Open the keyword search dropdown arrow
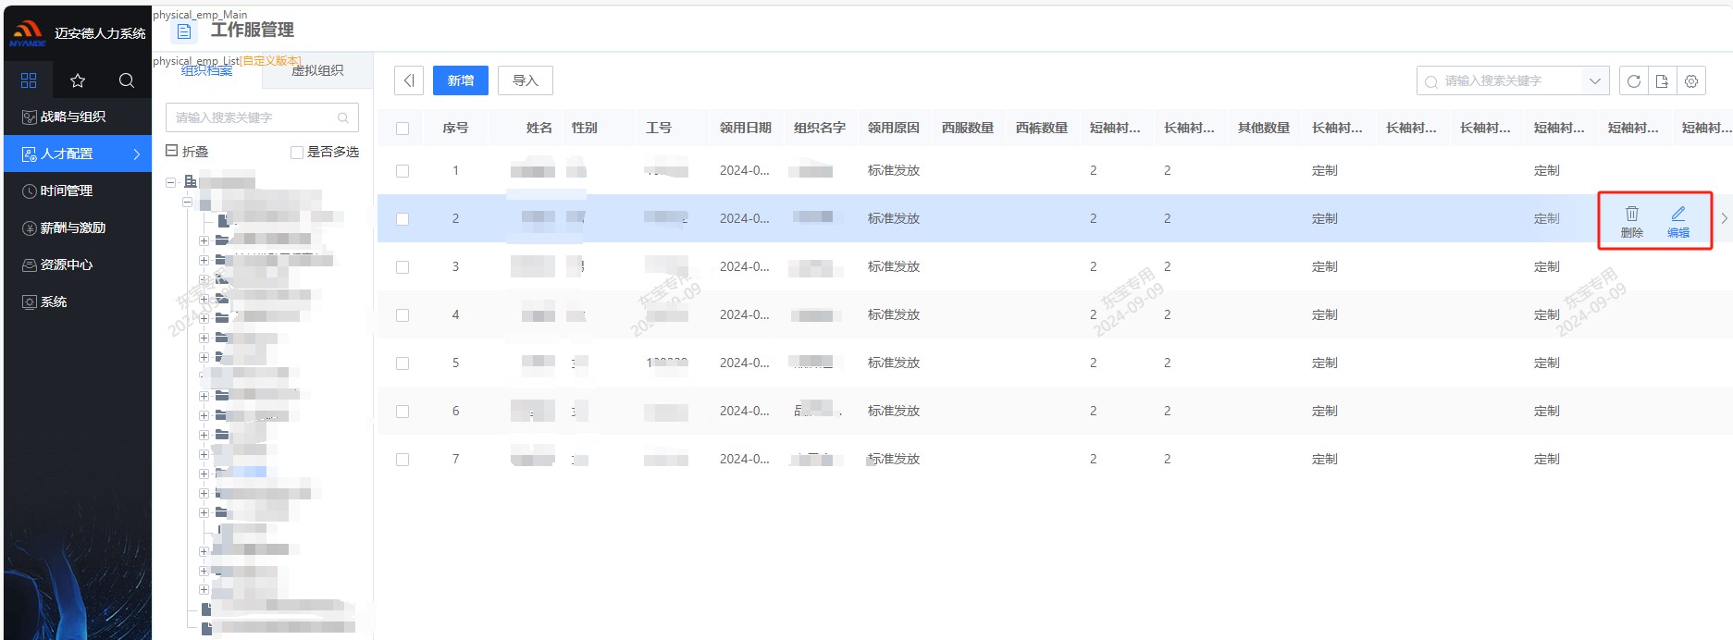The image size is (1733, 640). pos(1594,81)
